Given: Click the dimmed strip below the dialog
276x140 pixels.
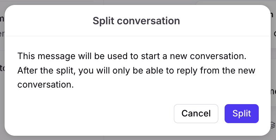Looking at the screenshot, I should 138,138.
